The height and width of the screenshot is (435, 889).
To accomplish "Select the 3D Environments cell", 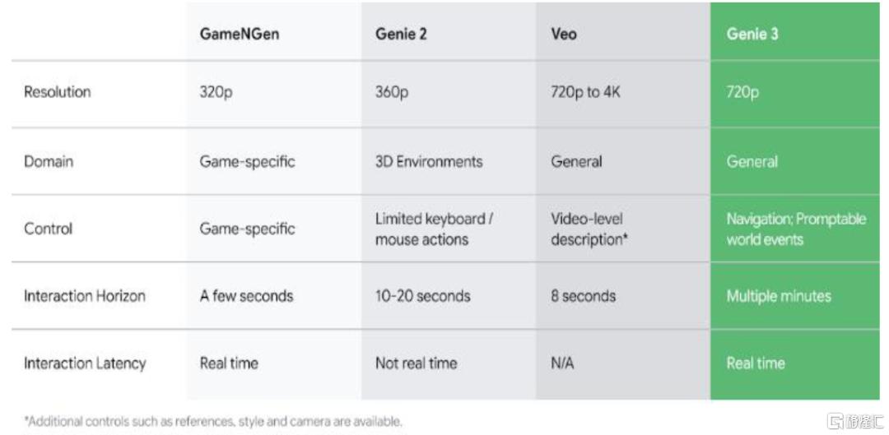I will pyautogui.click(x=429, y=161).
